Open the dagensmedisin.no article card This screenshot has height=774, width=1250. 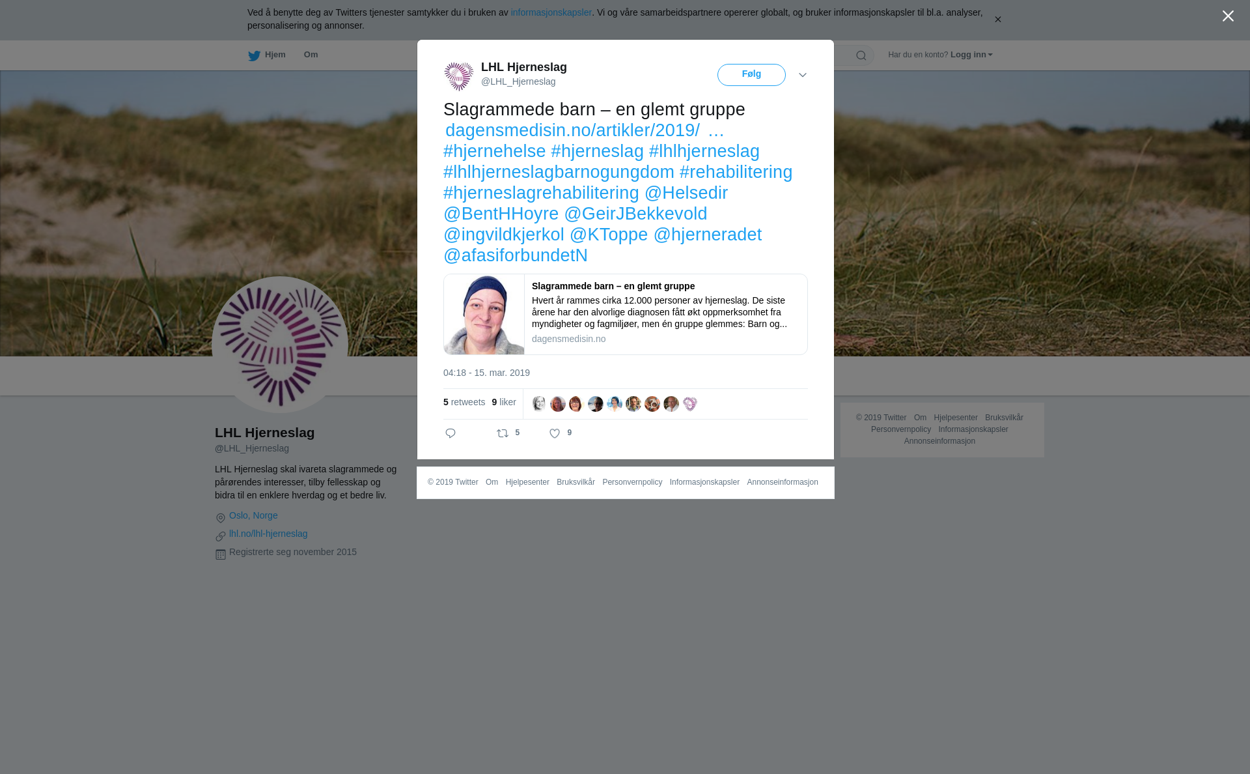point(626,314)
